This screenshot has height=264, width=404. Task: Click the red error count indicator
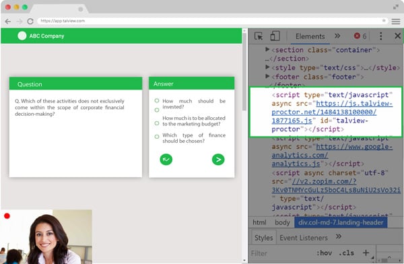point(360,36)
